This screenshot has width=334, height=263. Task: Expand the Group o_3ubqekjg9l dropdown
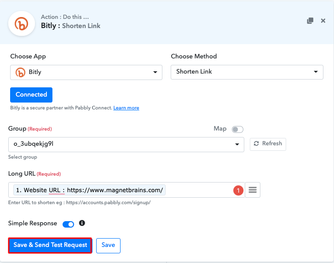click(x=126, y=144)
